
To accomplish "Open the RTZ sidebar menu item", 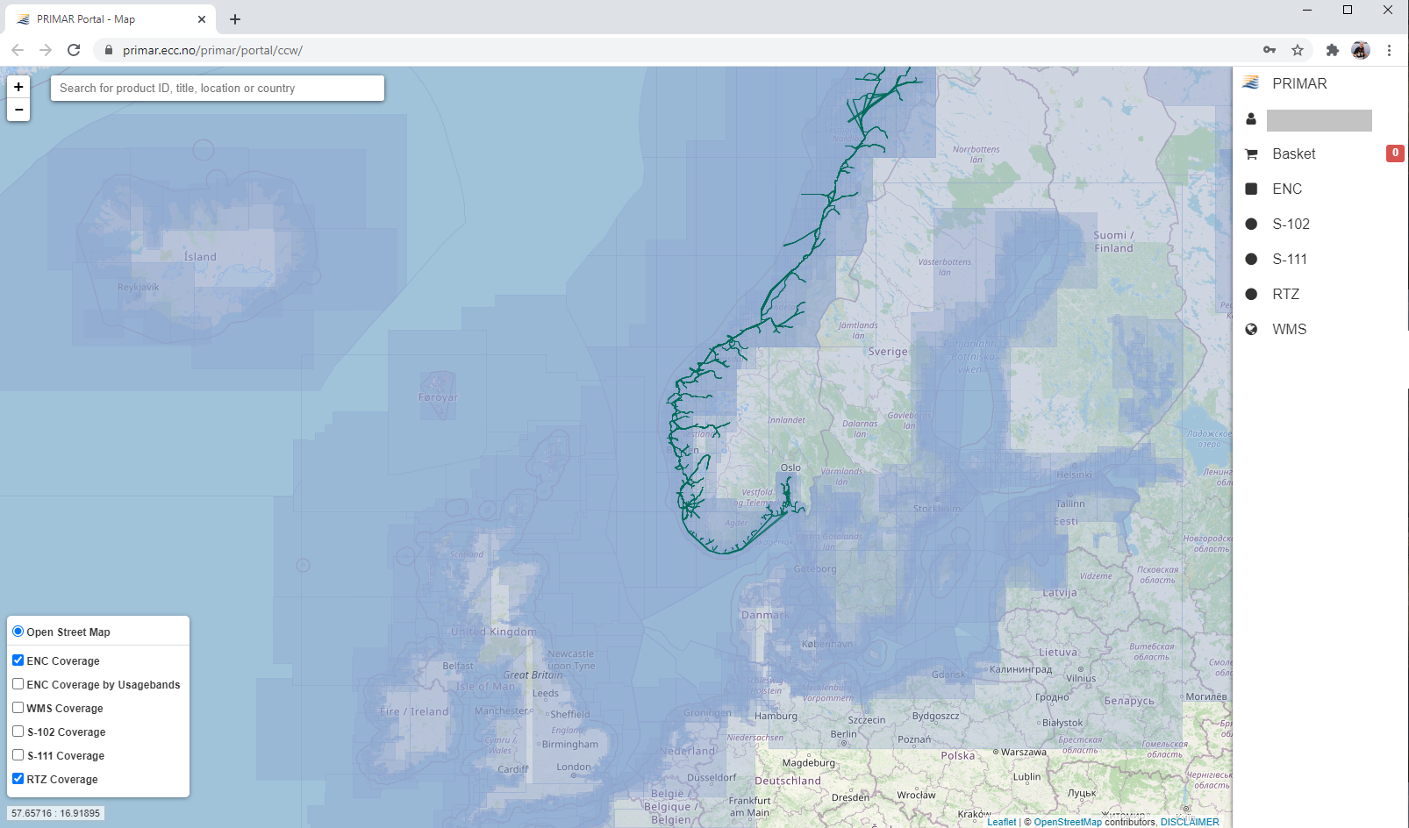I will 1285,295.
